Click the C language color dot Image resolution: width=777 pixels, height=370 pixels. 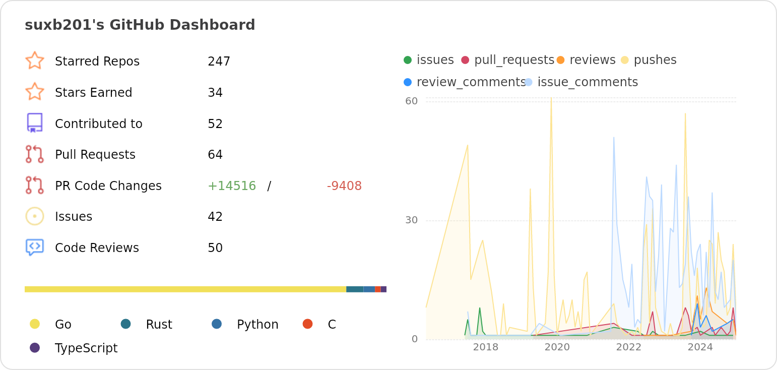(308, 324)
